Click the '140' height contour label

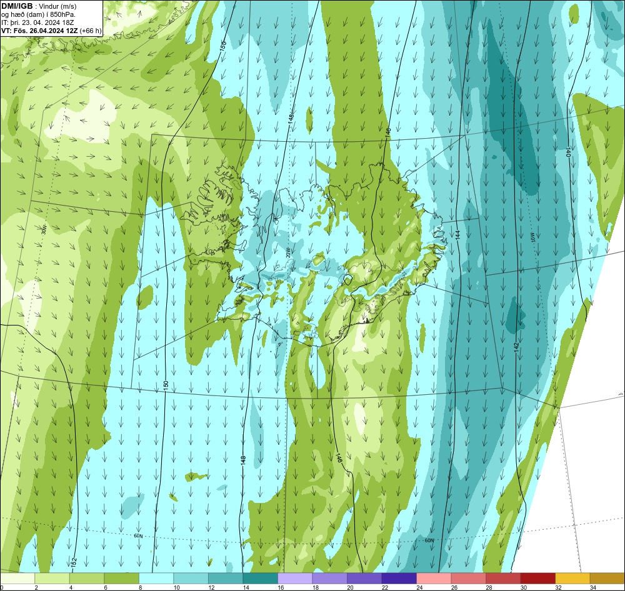[569, 152]
